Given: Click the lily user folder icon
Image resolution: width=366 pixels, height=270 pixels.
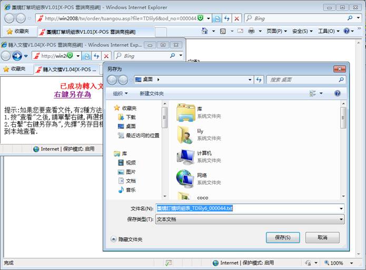Looking at the screenshot, I should [x=185, y=134].
